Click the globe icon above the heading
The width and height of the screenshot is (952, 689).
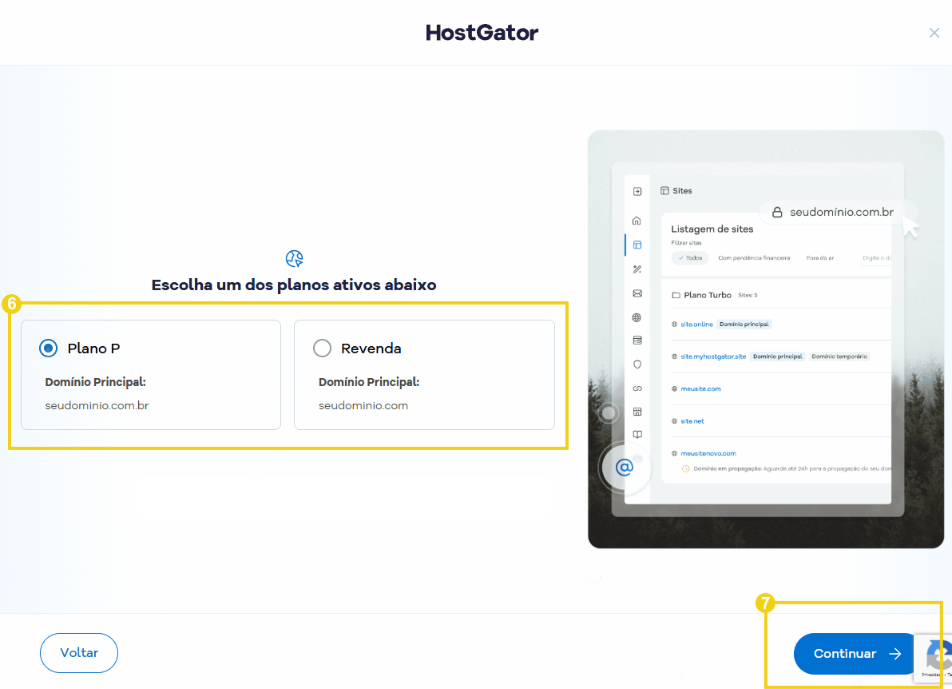tap(295, 258)
